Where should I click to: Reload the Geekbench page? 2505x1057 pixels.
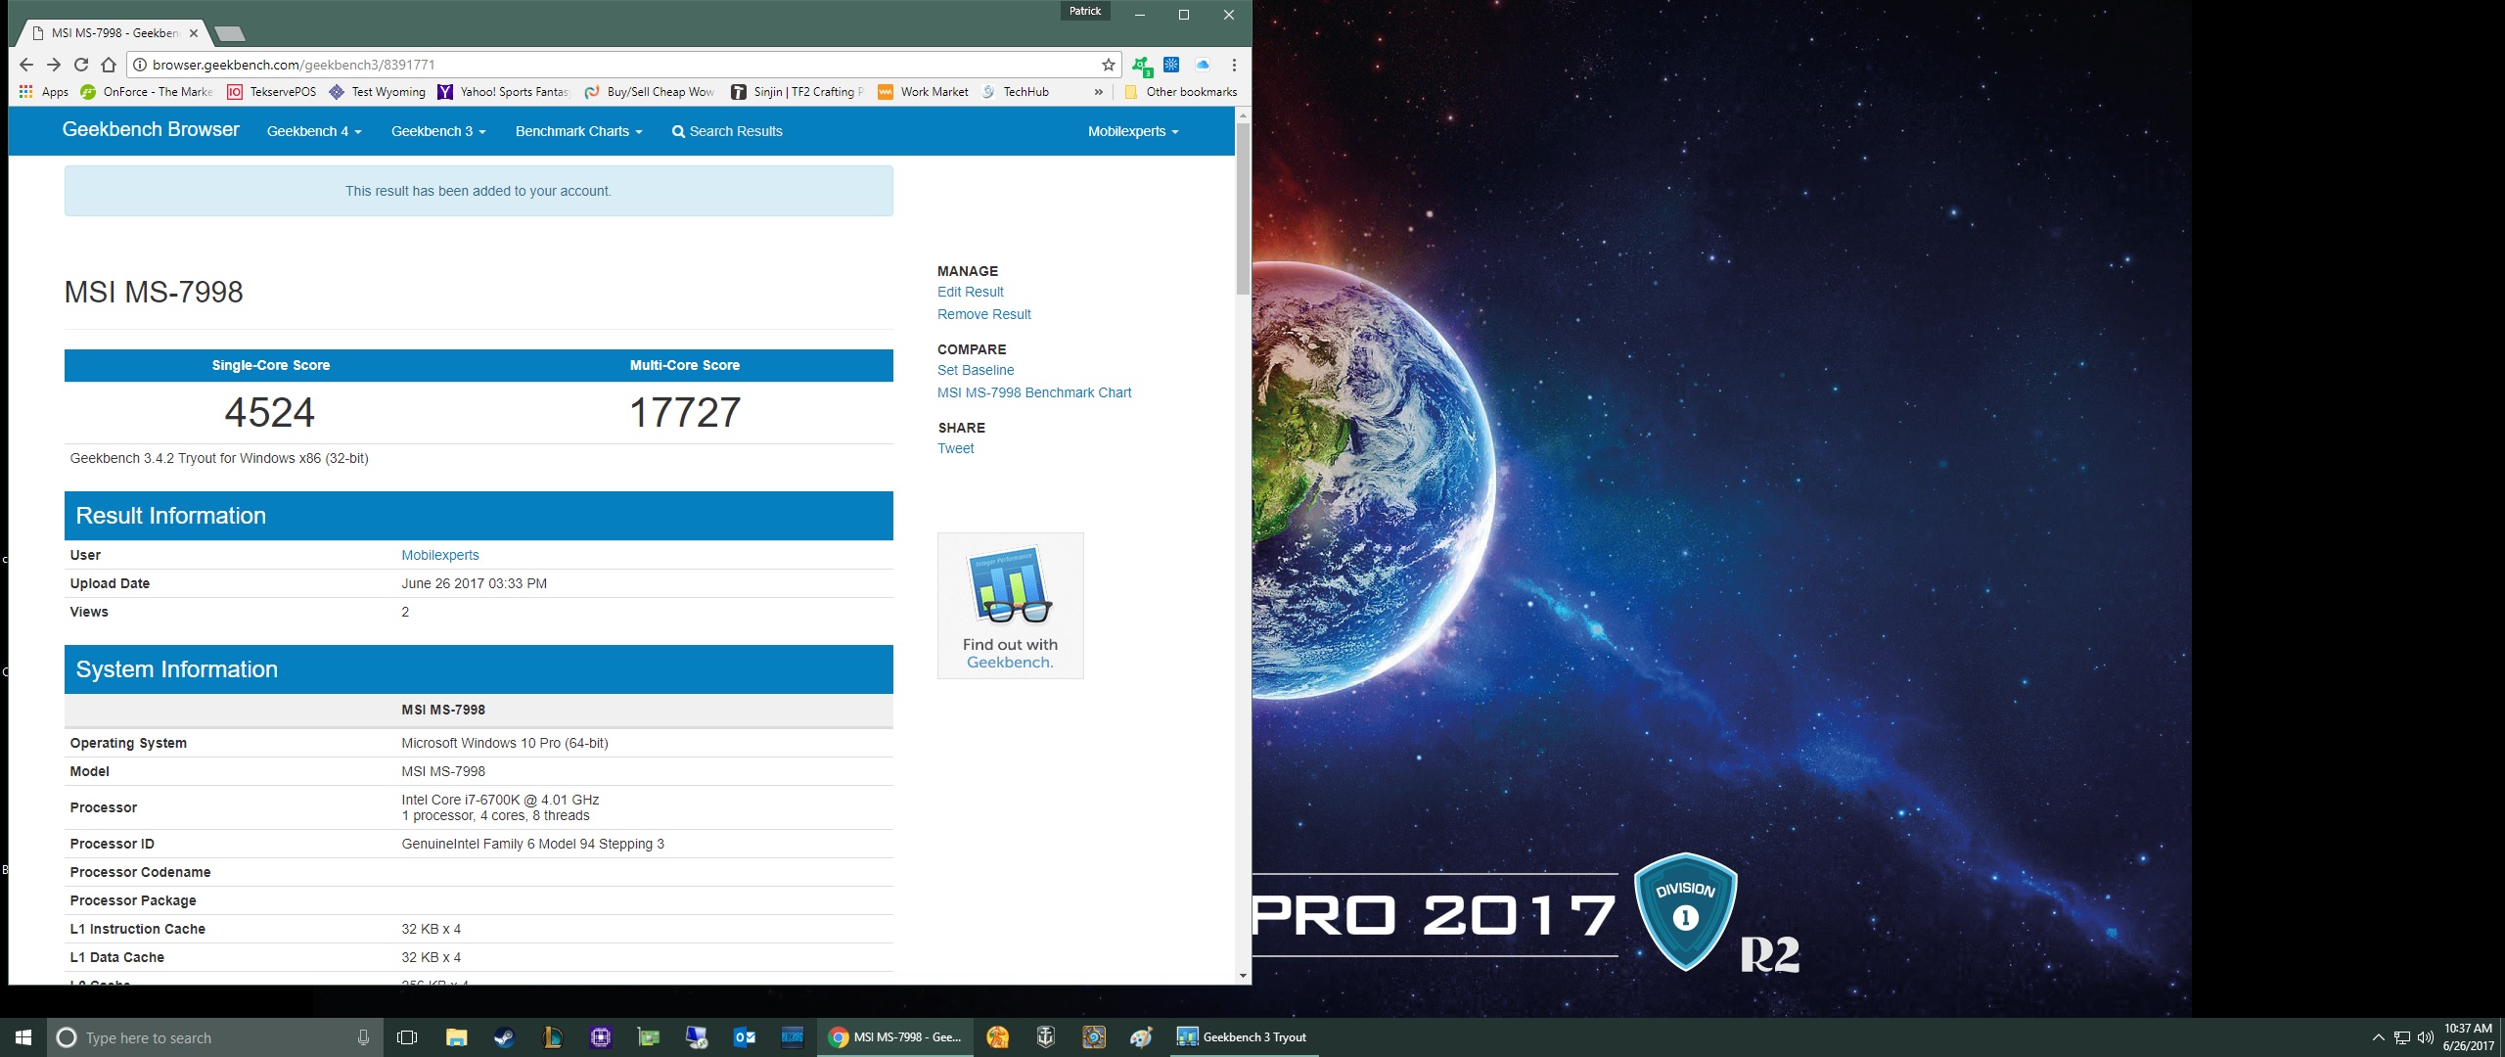pos(81,65)
